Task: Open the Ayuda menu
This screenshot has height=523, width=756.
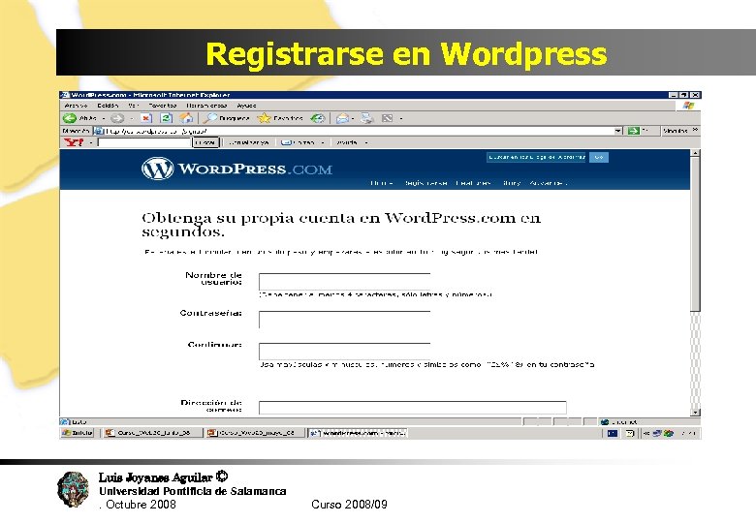Action: (246, 106)
